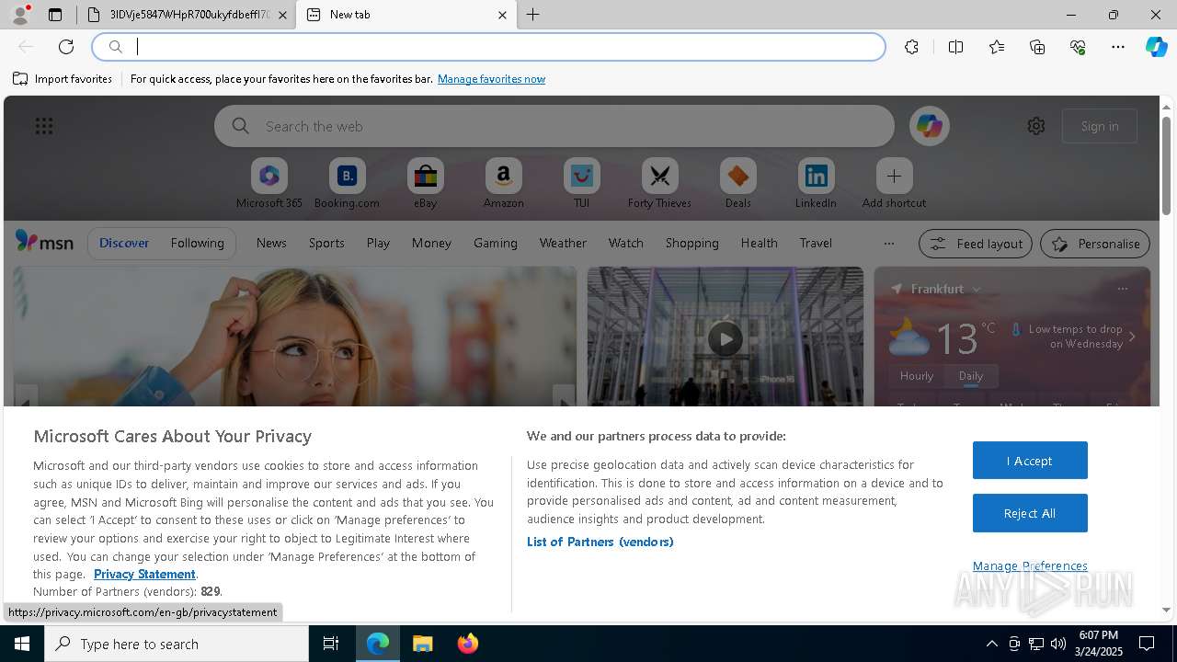1177x662 pixels.
Task: Close the first browser tab
Action: [x=282, y=15]
